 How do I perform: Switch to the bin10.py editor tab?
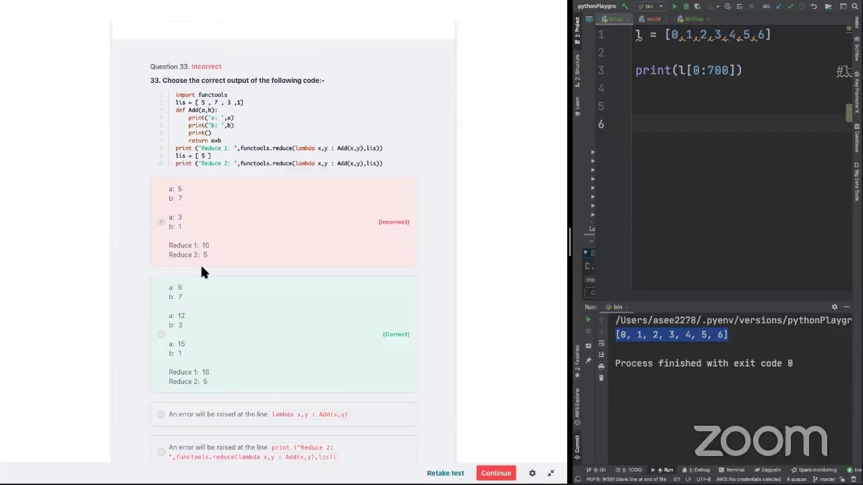[x=694, y=19]
